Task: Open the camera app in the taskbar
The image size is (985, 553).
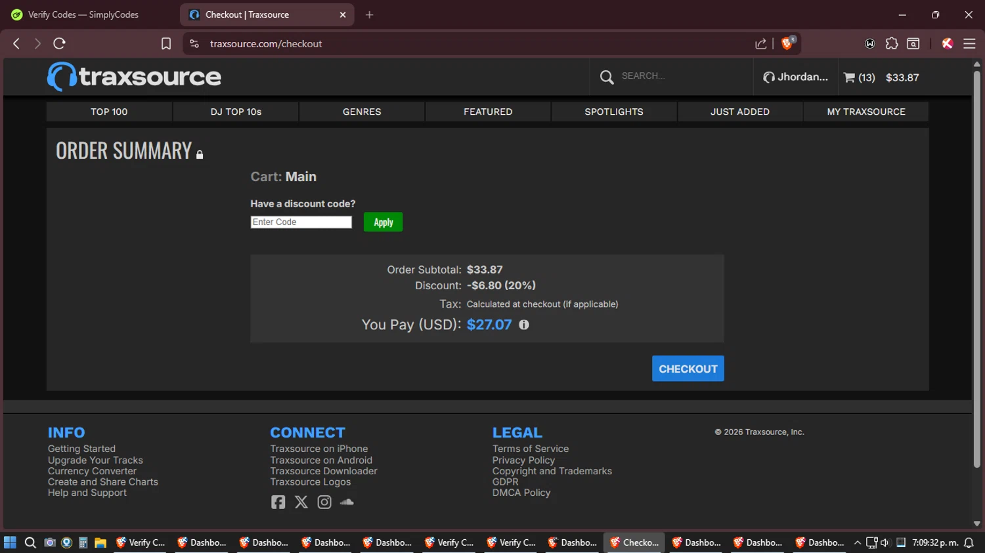Action: tap(49, 543)
